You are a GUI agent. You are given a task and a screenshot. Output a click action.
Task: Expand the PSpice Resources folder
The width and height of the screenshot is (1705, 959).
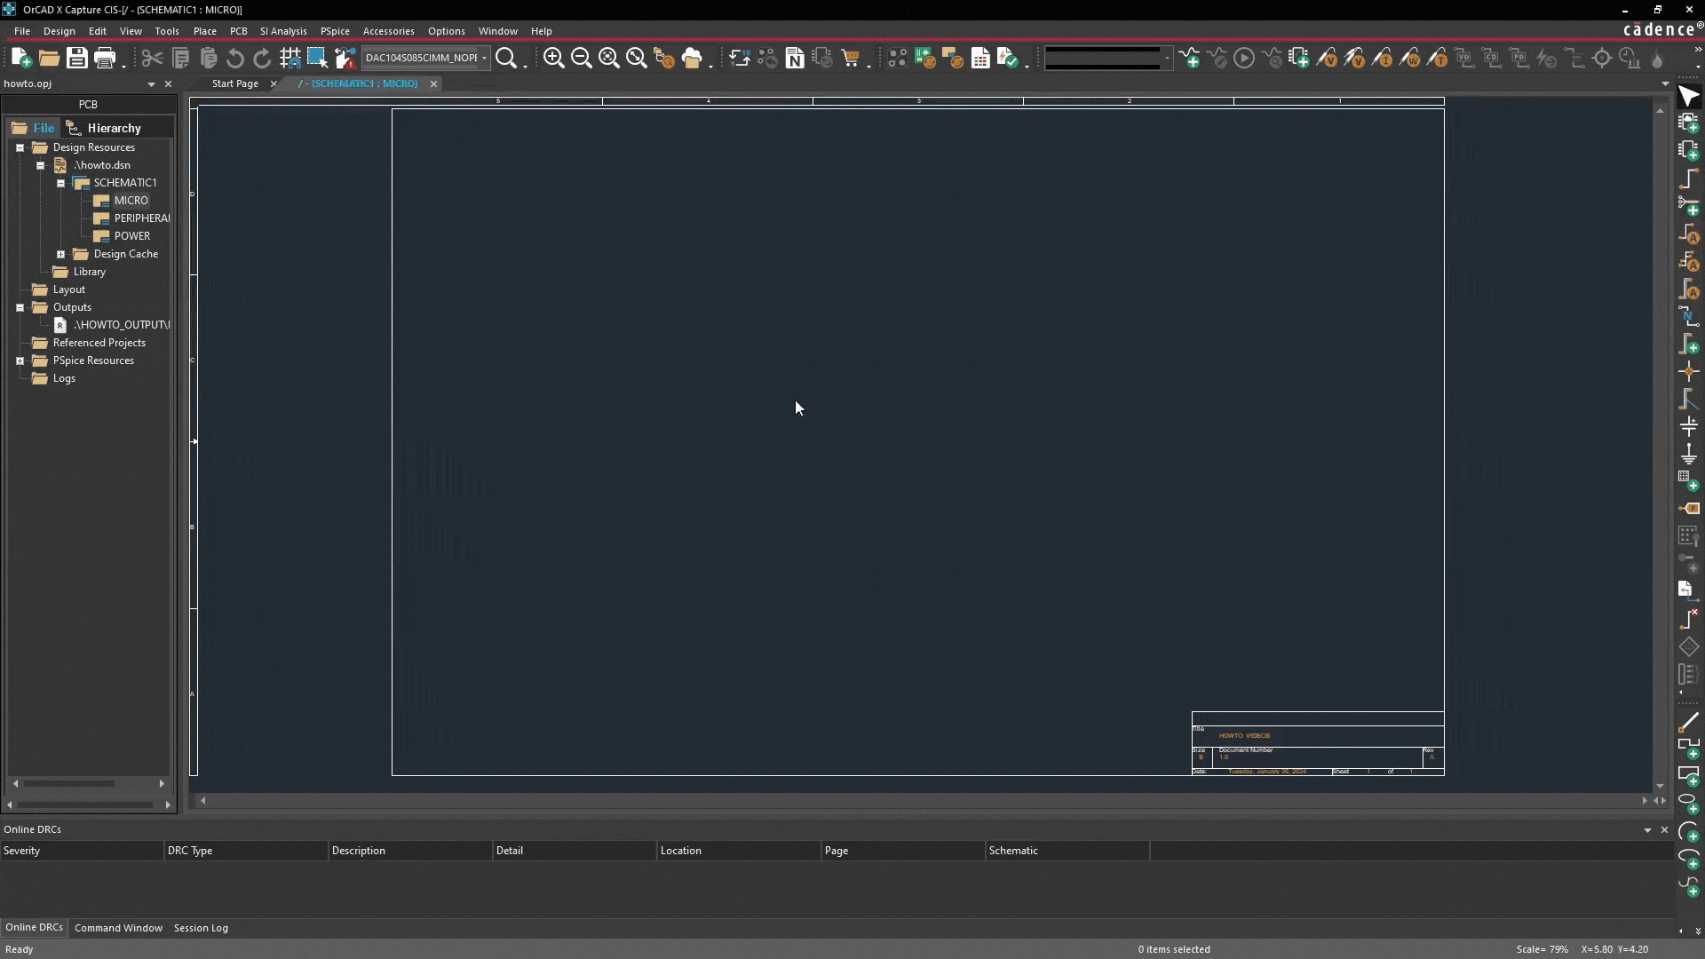pos(20,361)
